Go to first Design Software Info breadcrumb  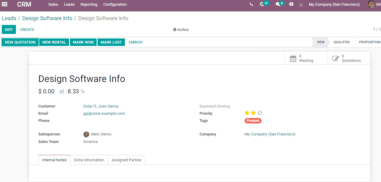(47, 18)
